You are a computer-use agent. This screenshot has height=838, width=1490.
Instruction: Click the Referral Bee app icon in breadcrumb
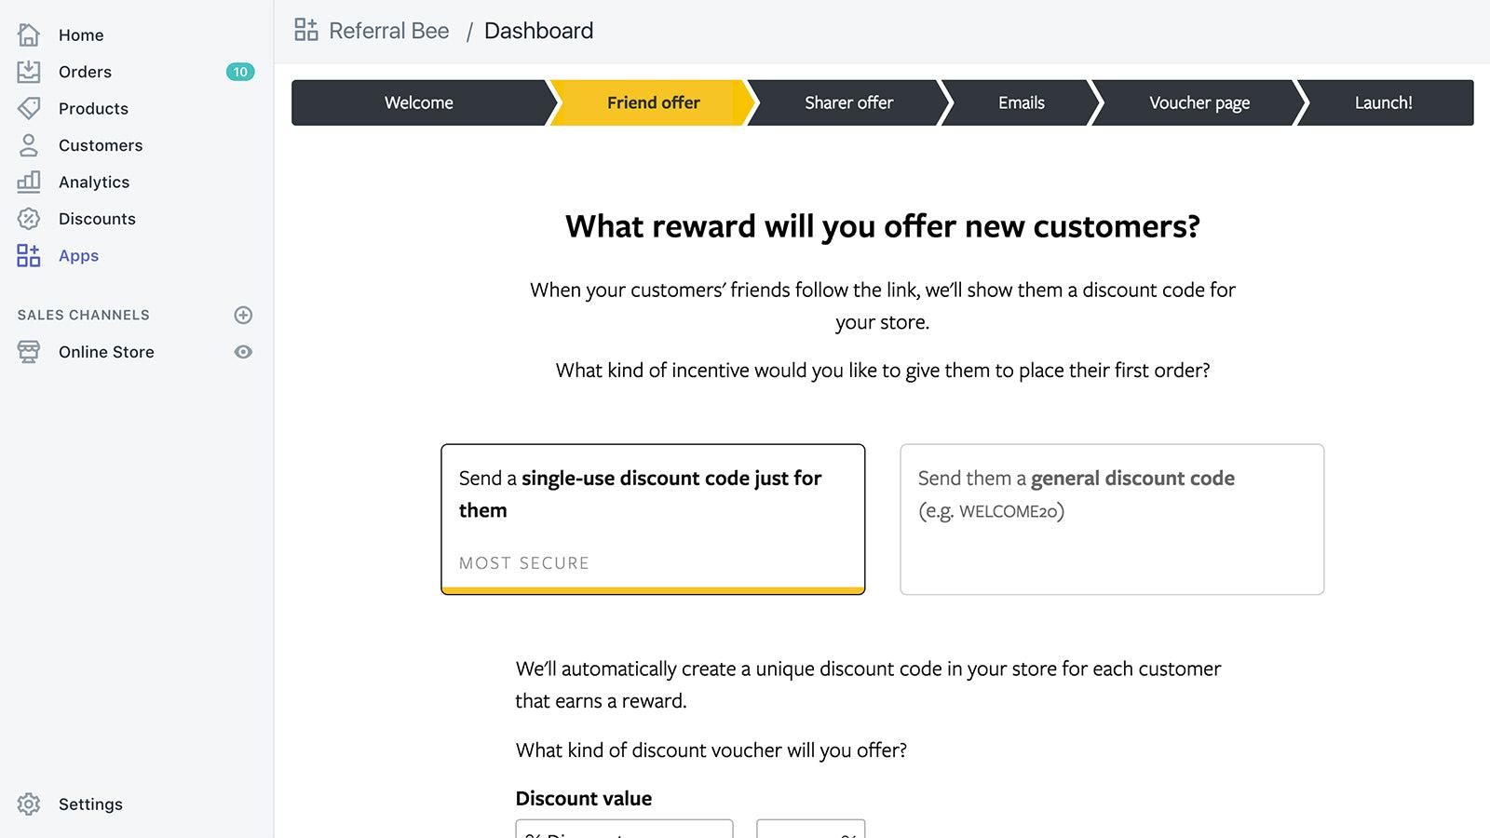tap(305, 29)
